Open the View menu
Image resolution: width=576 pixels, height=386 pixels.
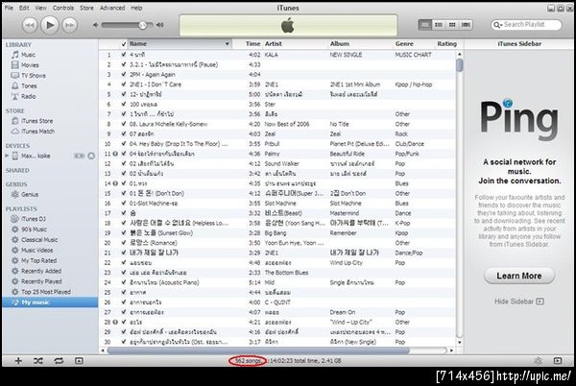coord(40,8)
